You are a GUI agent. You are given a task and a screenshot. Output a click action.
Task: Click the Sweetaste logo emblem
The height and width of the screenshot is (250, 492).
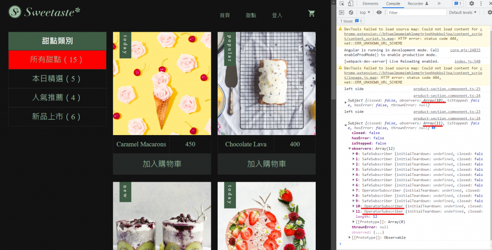[x=15, y=12]
